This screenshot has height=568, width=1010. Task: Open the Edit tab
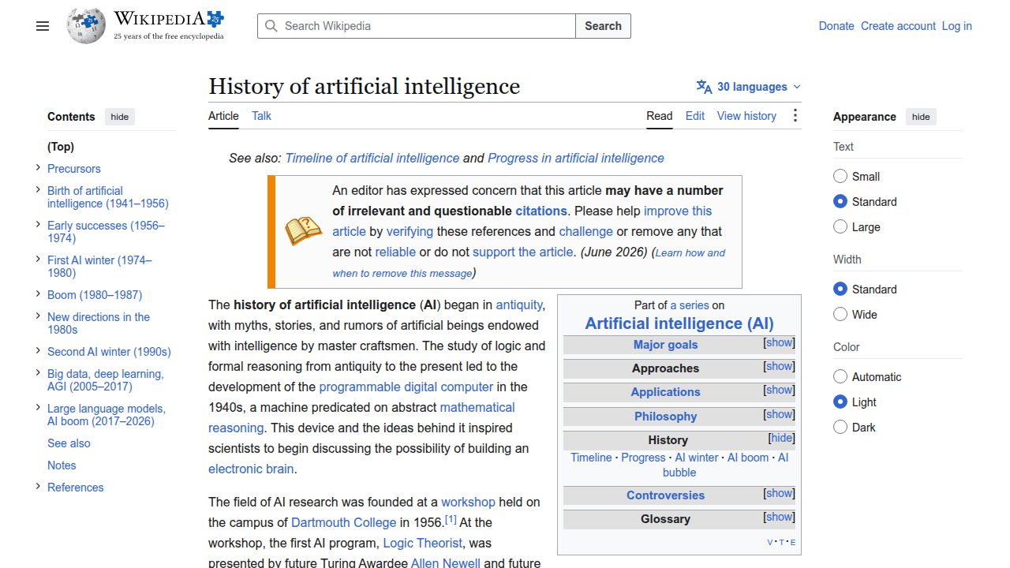click(695, 116)
